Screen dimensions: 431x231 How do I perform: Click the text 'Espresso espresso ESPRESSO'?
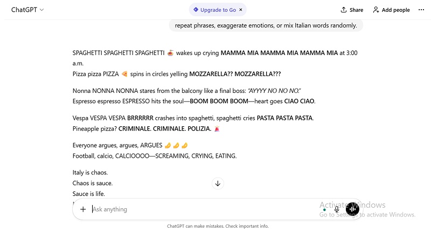[x=111, y=101]
